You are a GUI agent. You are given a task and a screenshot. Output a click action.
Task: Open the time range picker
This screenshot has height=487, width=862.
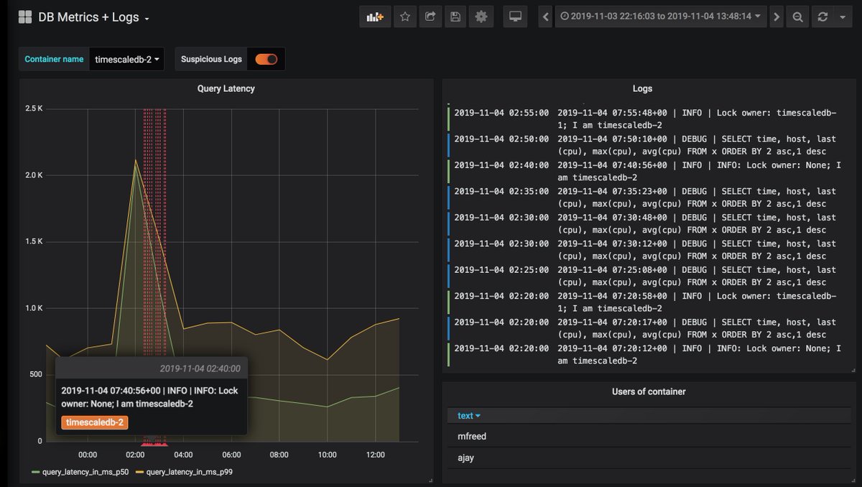tap(661, 17)
